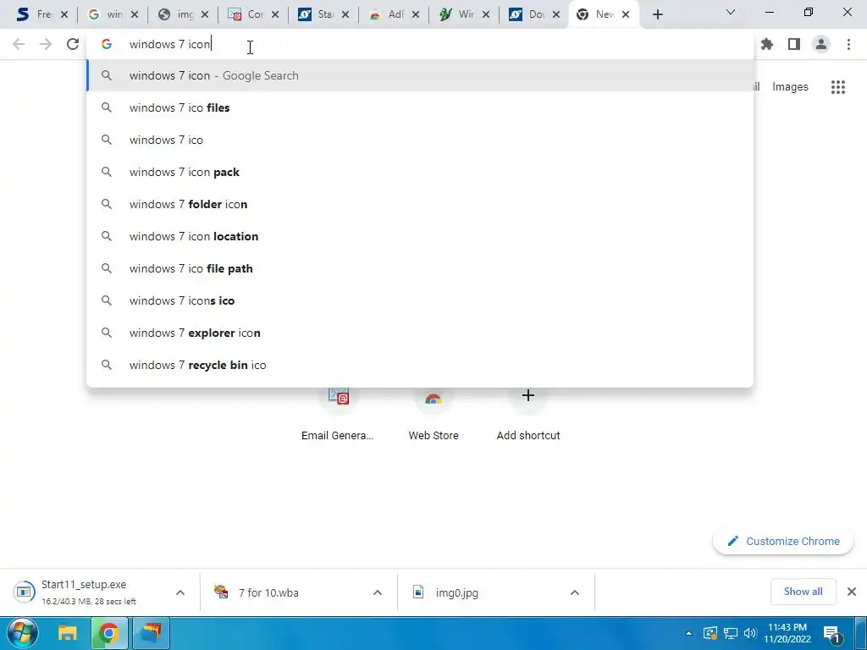Toggle the Chrome side panel icon
The height and width of the screenshot is (650, 867).
[794, 44]
